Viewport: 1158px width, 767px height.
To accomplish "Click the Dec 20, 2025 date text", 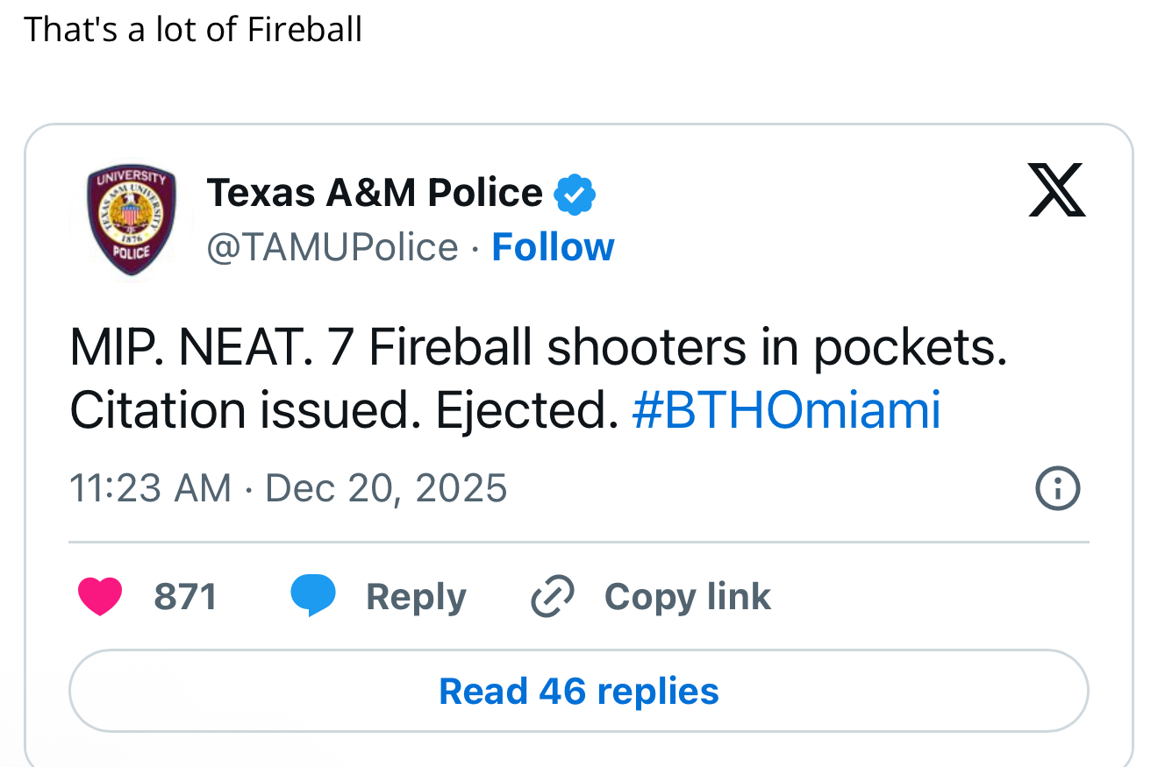I will coord(386,487).
